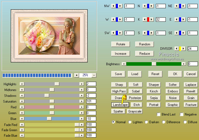Increase the DIVISOR value arrow

(183, 48)
